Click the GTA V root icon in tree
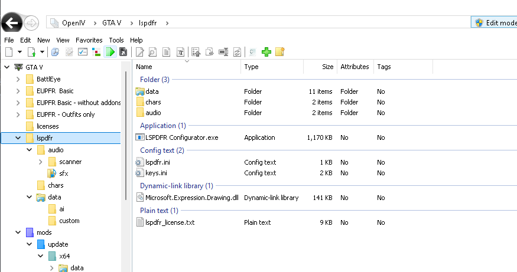The height and width of the screenshot is (272, 517). click(19, 67)
